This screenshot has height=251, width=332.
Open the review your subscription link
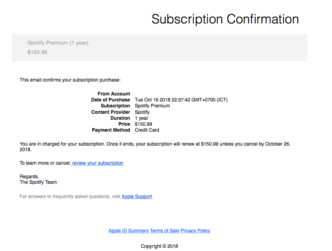pyautogui.click(x=98, y=163)
